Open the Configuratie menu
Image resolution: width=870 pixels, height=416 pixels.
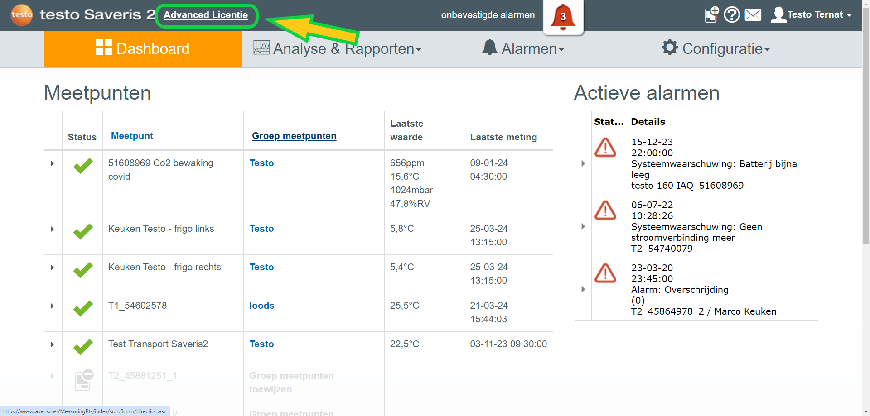pyautogui.click(x=716, y=48)
